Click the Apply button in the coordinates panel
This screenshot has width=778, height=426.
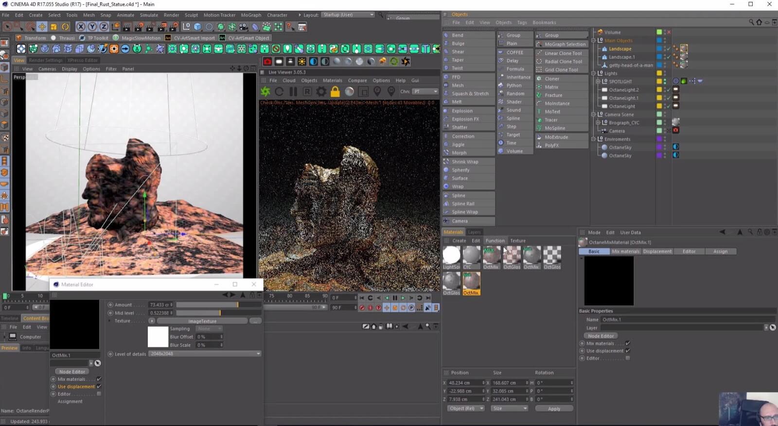click(554, 409)
